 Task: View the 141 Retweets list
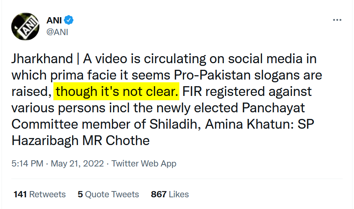tap(39, 194)
